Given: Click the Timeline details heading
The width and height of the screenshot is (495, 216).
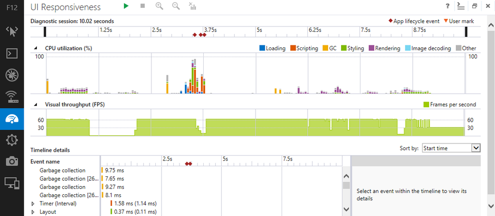Looking at the screenshot, I should (x=50, y=150).
